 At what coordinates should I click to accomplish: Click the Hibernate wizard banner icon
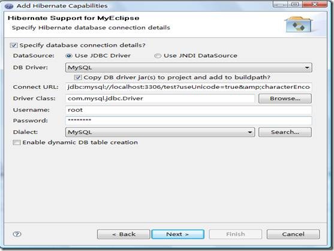299,25
